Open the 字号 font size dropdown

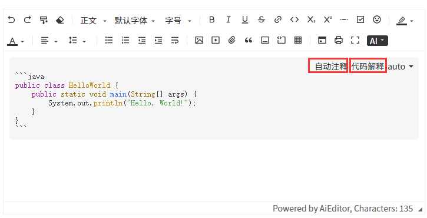tap(178, 21)
